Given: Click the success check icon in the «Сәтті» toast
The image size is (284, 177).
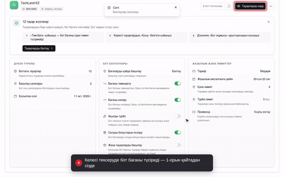Looking at the screenshot, I should point(109,8).
